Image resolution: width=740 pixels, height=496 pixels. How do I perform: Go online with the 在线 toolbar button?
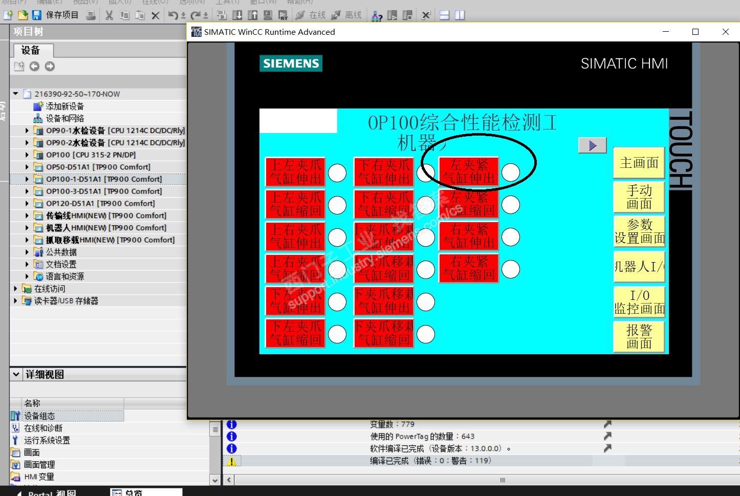[x=311, y=15]
